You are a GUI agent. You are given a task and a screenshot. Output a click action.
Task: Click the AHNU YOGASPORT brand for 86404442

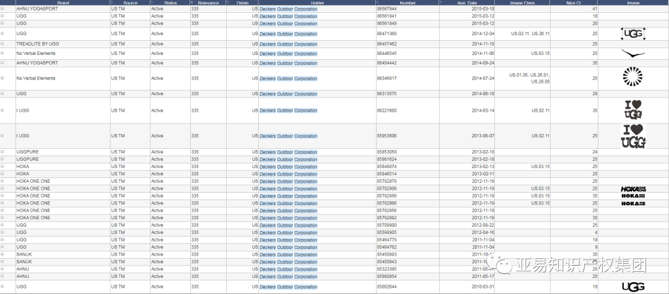[37, 63]
